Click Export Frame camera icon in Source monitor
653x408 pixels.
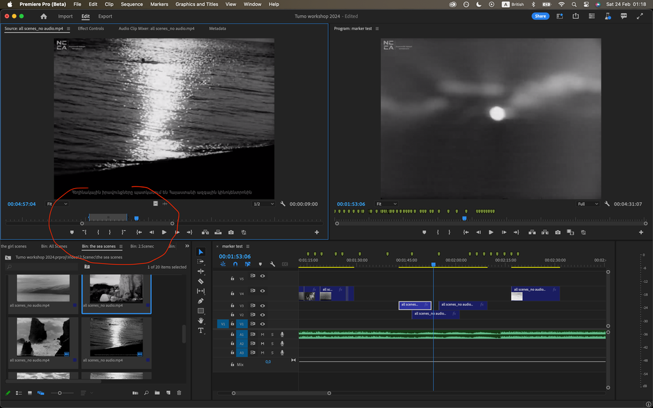(x=231, y=232)
